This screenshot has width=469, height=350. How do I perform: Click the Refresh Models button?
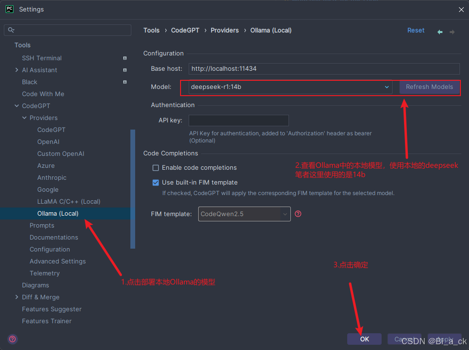click(429, 87)
